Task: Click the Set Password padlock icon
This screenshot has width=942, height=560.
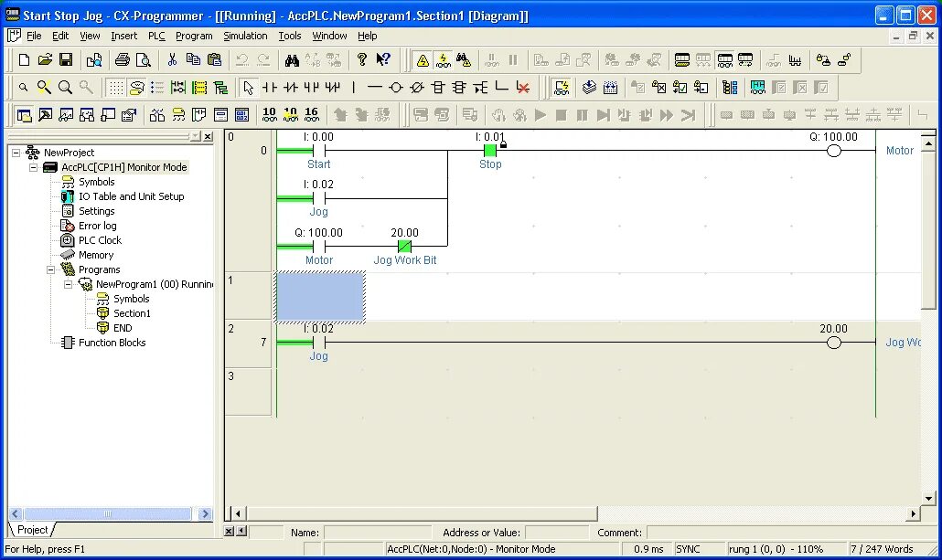Action: pyautogui.click(x=823, y=59)
